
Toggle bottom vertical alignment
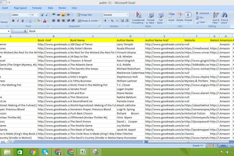[63, 15]
